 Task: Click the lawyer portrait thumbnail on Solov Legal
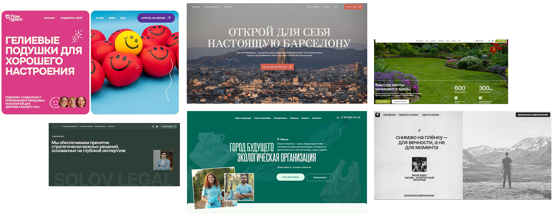(163, 160)
